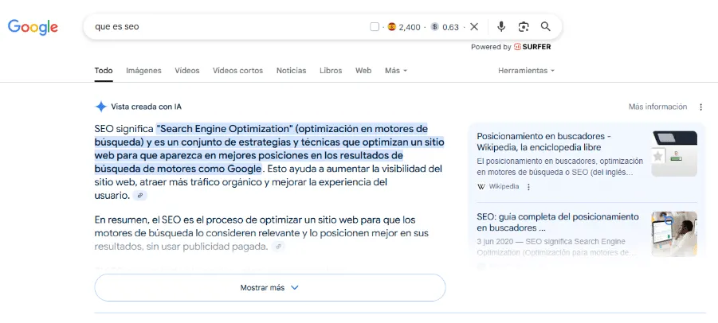Click the source link icon after 'publicidad pagada.'
The width and height of the screenshot is (718, 323).
(x=278, y=247)
